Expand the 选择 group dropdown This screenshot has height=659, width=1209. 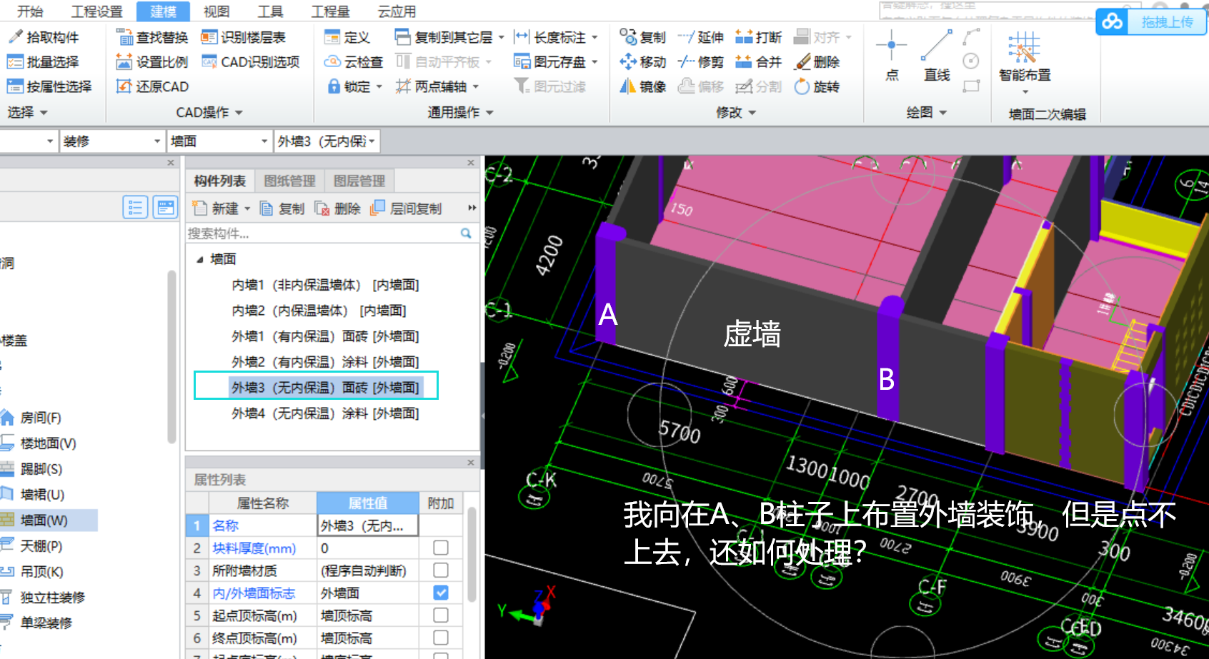click(x=44, y=113)
